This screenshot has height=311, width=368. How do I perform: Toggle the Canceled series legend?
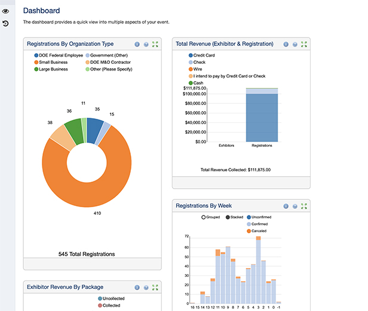257,231
